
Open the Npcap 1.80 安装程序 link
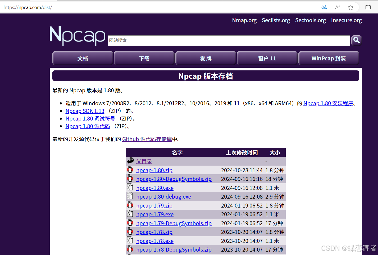pyautogui.click(x=328, y=103)
